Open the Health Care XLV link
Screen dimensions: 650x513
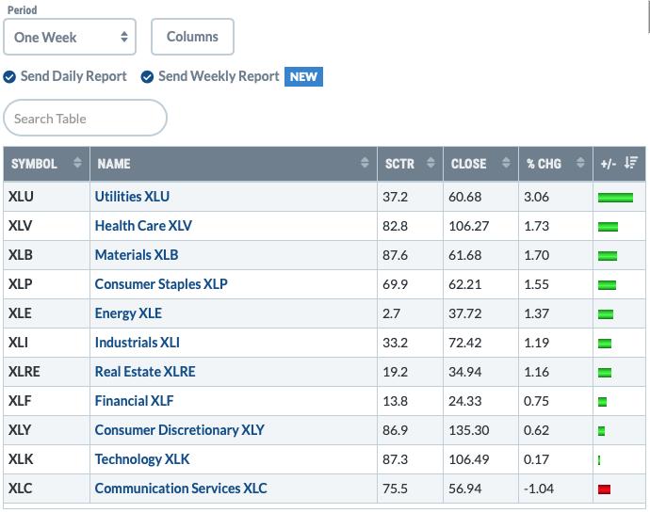point(143,226)
